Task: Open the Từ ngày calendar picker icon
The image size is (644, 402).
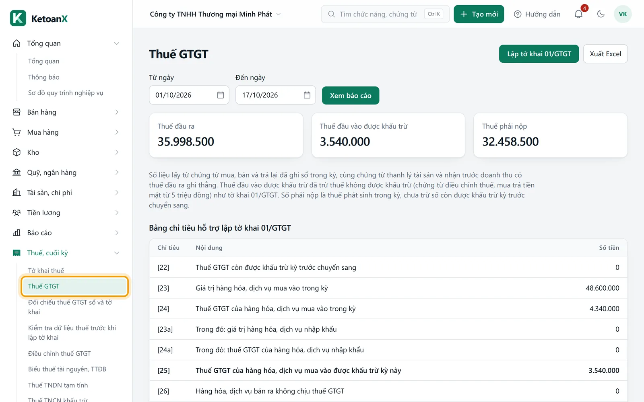Action: pos(221,95)
